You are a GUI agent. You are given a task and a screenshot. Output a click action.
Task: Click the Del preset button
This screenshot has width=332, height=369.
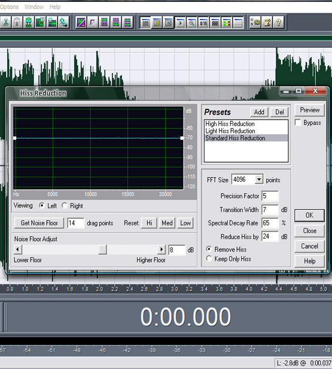point(279,112)
